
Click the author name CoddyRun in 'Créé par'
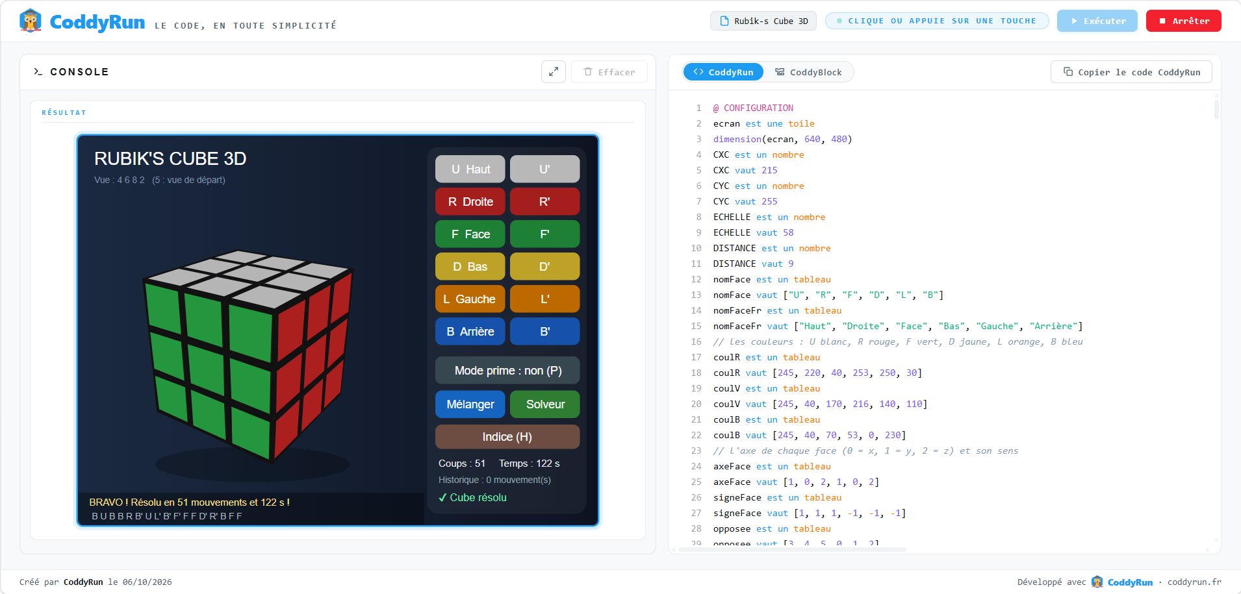(83, 582)
